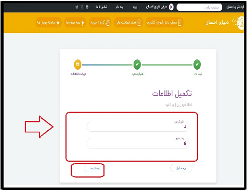
Task: Click the purple play icon beside the search box
Action: point(171,7)
